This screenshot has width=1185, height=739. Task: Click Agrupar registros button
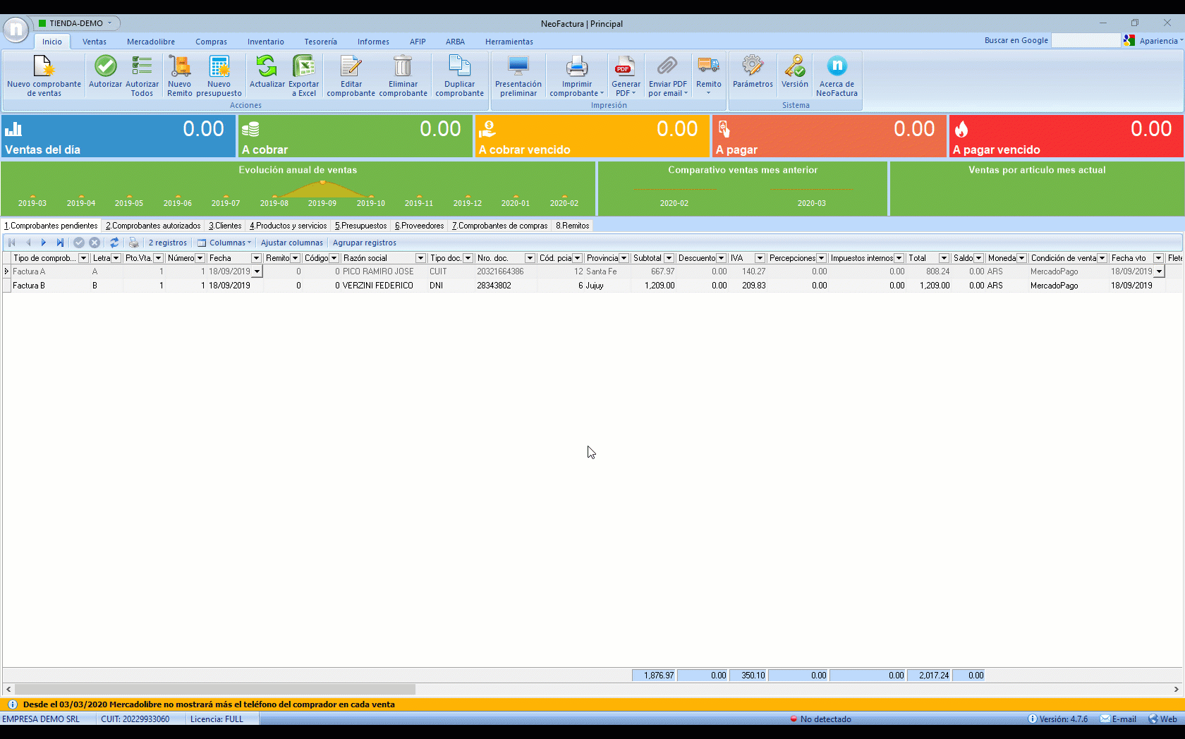click(365, 243)
